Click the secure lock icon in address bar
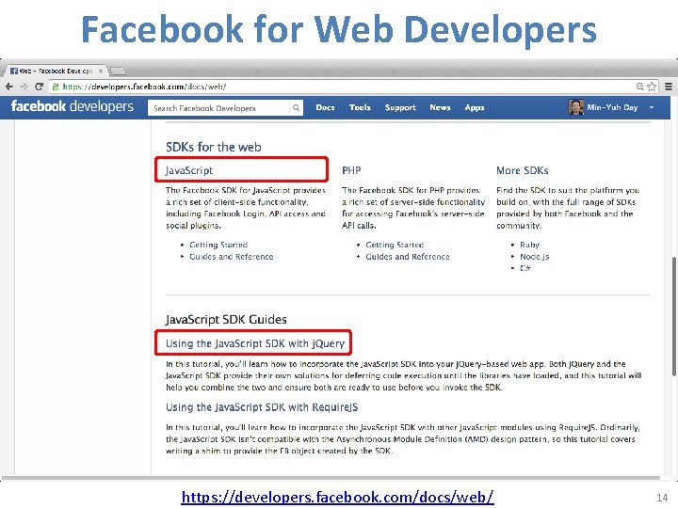 pyautogui.click(x=56, y=87)
